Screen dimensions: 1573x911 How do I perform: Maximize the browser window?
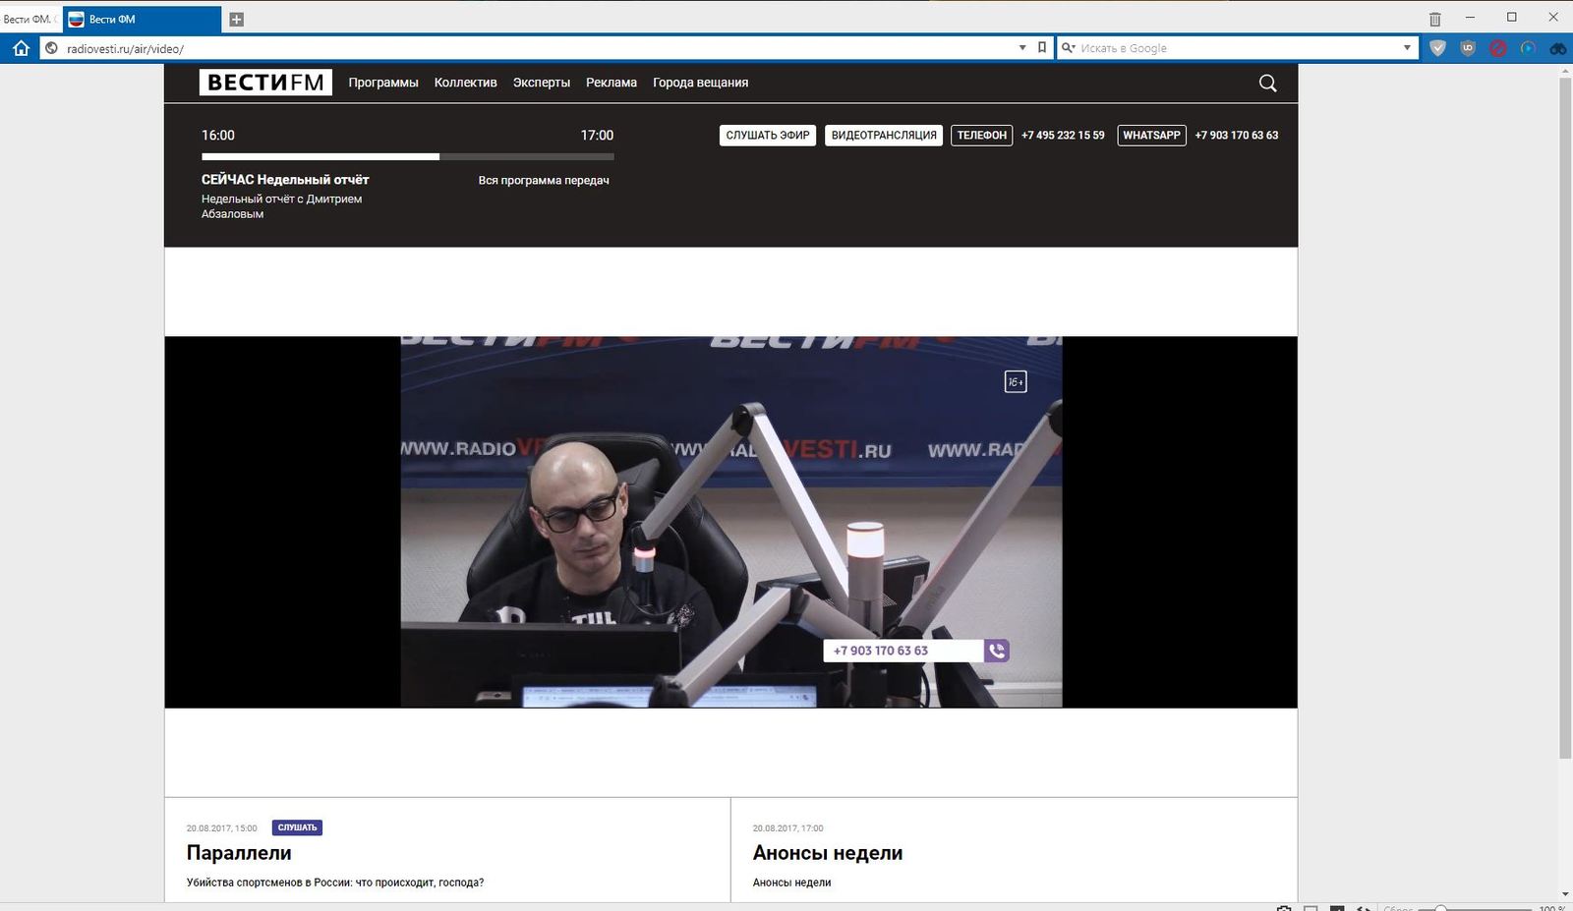point(1512,18)
